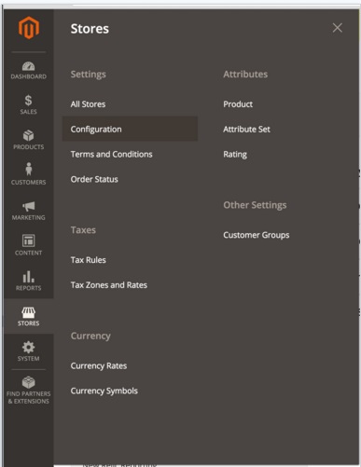
Task: Click the Magento logo icon
Action: coord(29,28)
